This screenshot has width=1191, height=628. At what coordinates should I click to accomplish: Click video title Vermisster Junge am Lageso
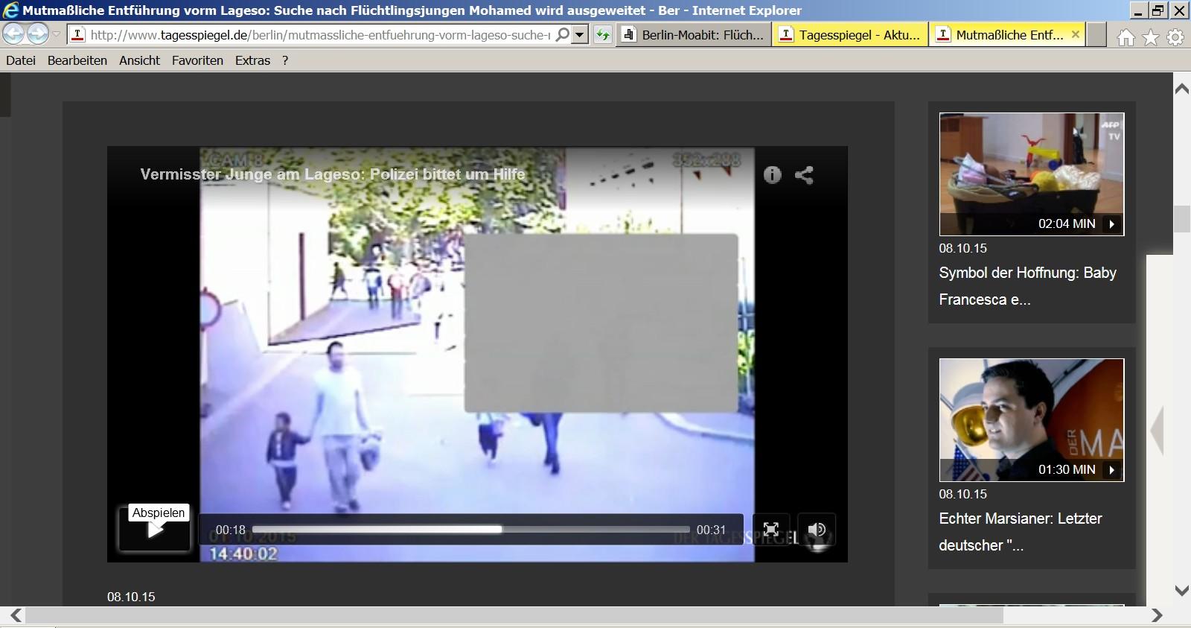click(333, 174)
